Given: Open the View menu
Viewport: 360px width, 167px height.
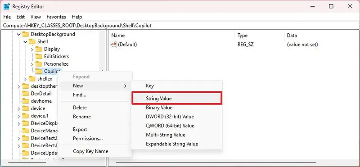Looking at the screenshot, I should coord(36,17).
